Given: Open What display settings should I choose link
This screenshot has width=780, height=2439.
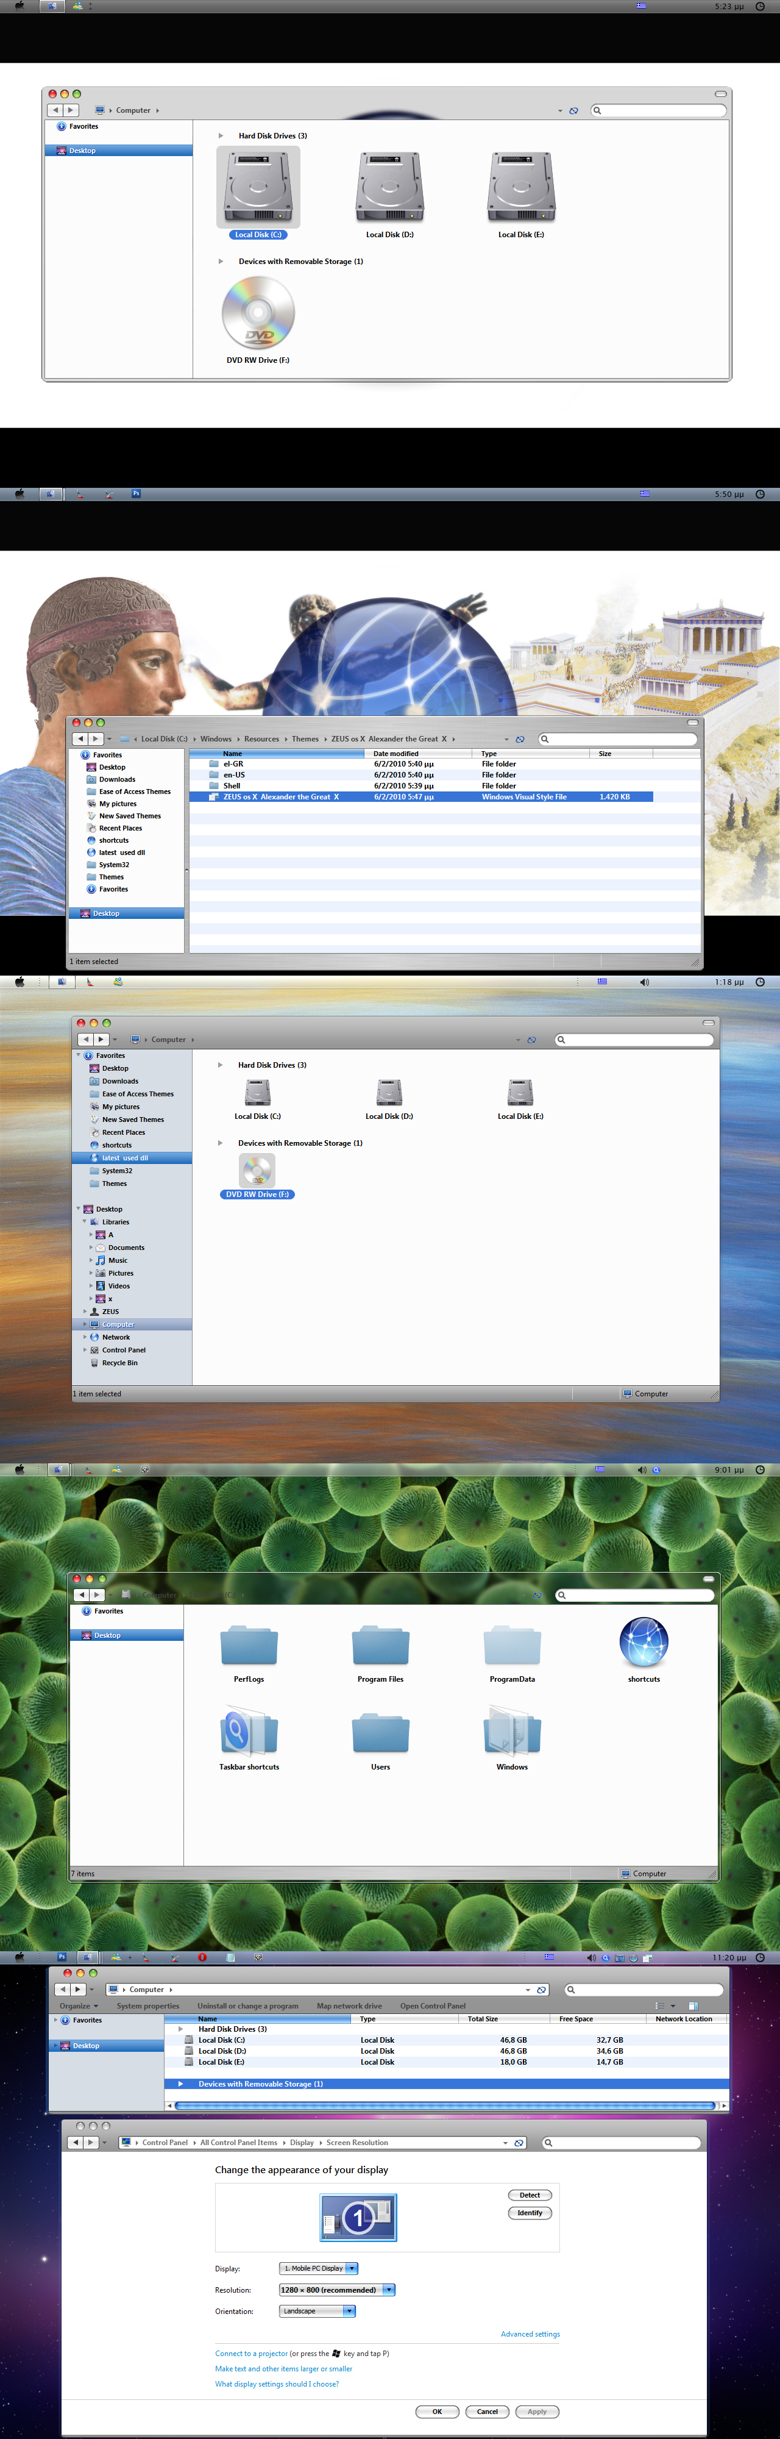Looking at the screenshot, I should click(277, 2383).
